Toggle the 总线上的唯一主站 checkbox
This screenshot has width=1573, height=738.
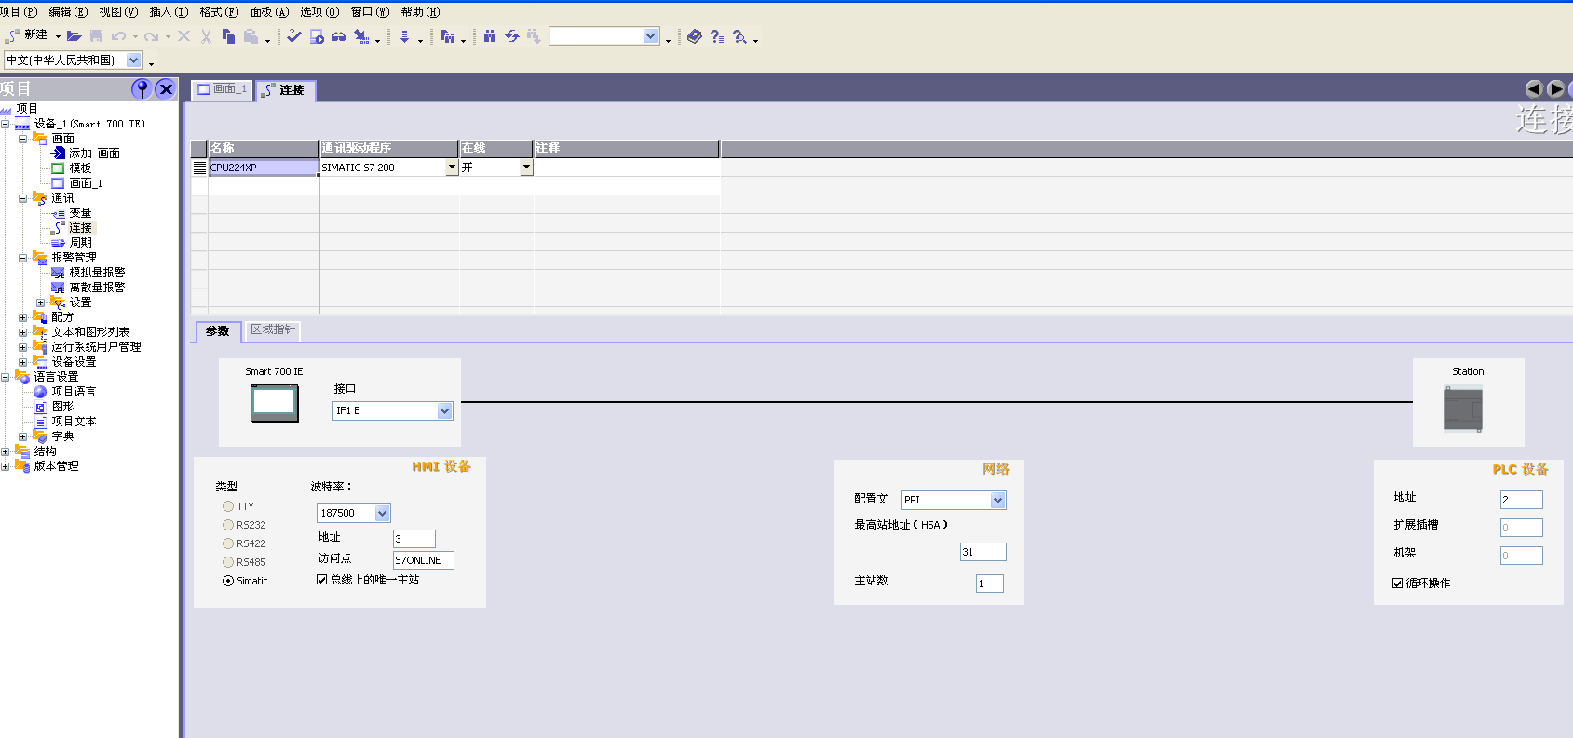click(x=322, y=579)
